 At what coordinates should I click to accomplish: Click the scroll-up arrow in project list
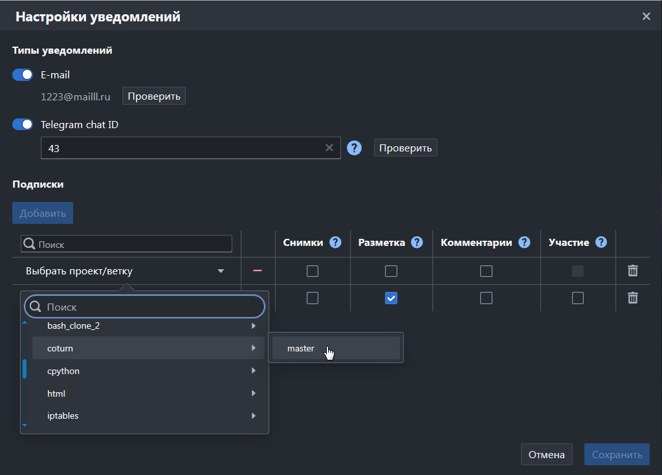[25, 322]
